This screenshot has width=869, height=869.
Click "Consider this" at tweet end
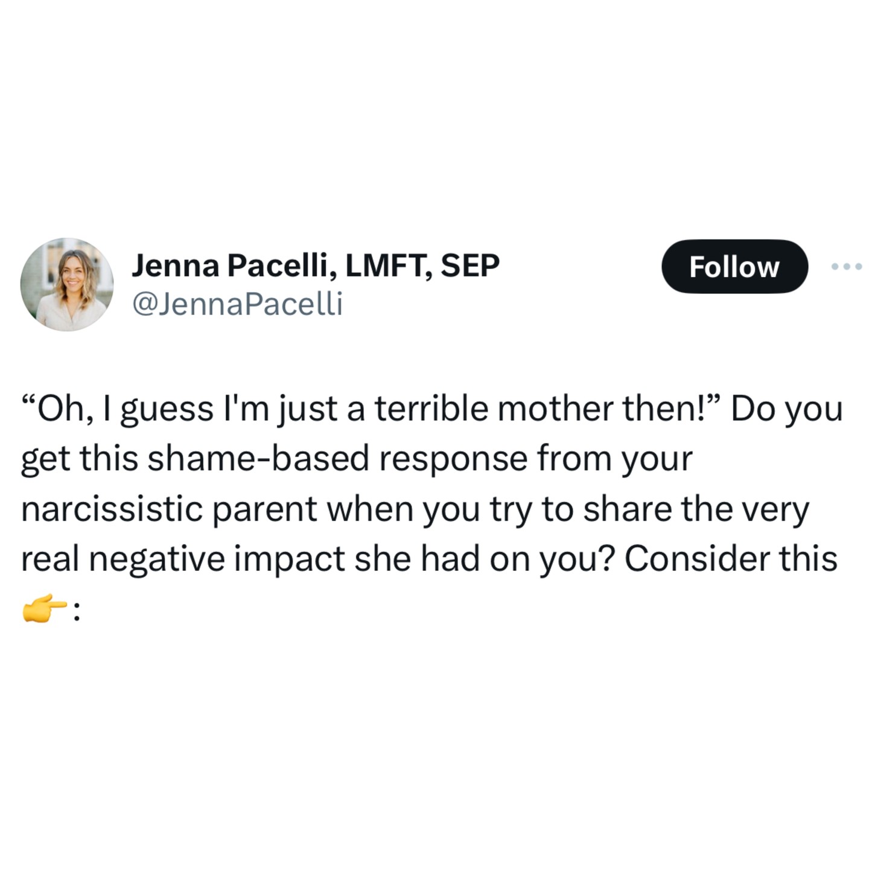[730, 559]
